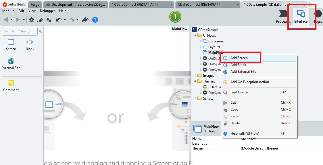Choose Copy in context menu
The image size is (323, 165).
click(x=259, y=109)
